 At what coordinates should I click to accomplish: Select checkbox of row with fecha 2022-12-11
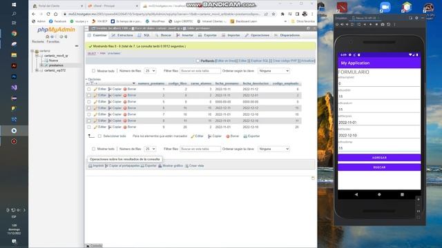89,108
